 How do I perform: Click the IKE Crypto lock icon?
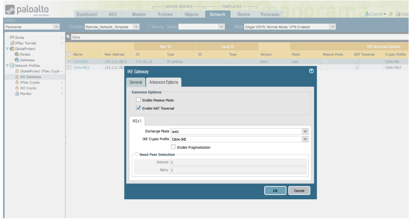coord(17,88)
